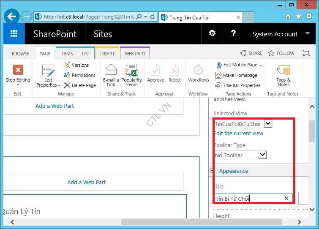Click the first Add a Web Part link
Image resolution: width=319 pixels, height=229 pixels.
click(x=55, y=106)
